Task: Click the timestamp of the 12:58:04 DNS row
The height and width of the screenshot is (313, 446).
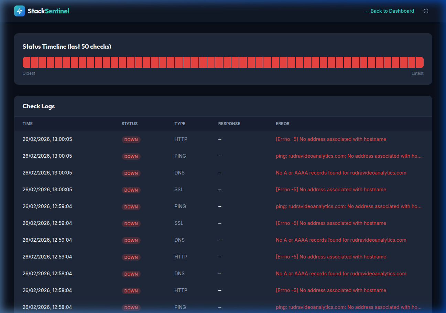Action: pos(47,274)
